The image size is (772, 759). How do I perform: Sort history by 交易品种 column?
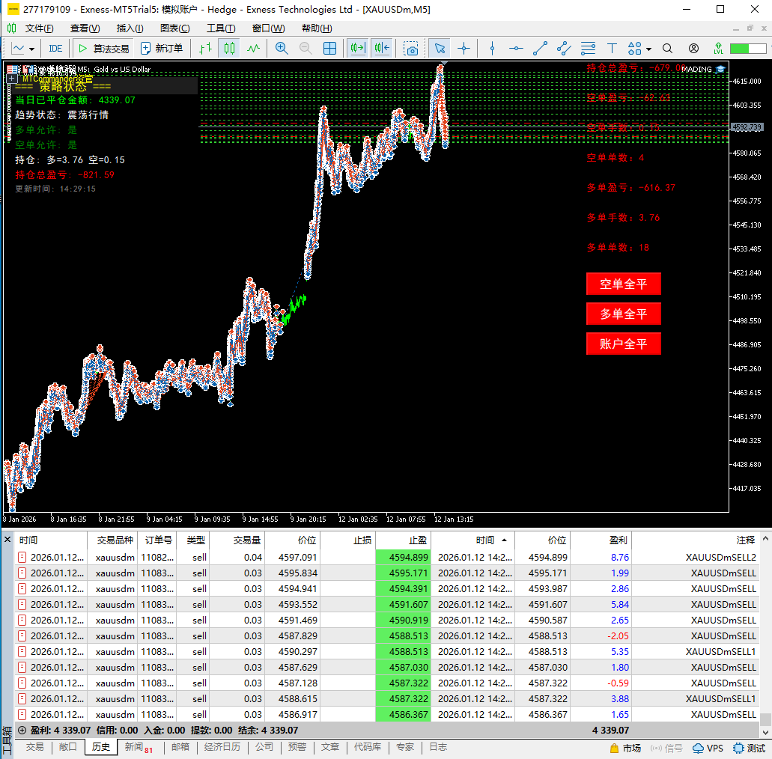click(x=112, y=540)
